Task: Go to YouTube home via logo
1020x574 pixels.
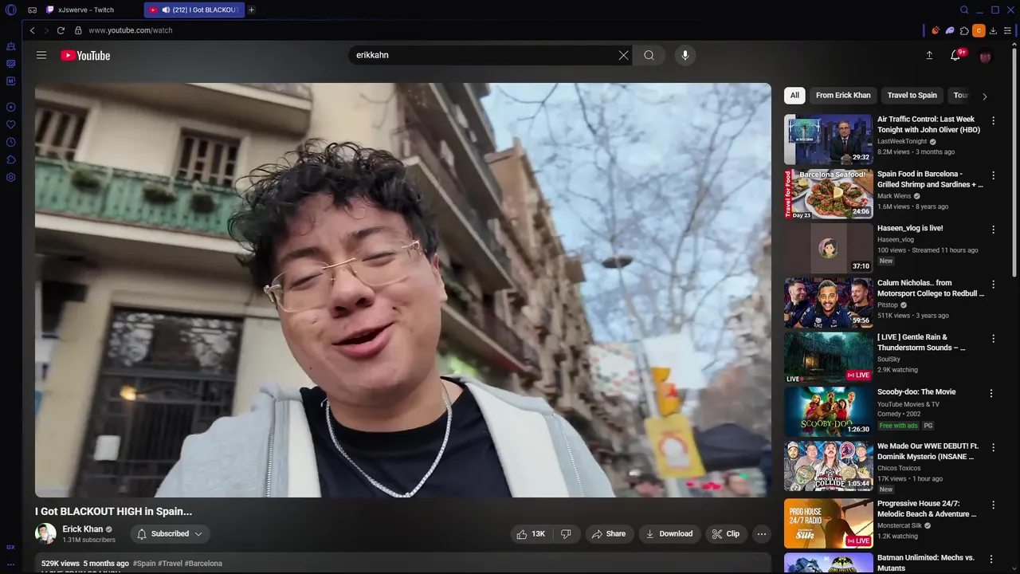Action: point(85,55)
